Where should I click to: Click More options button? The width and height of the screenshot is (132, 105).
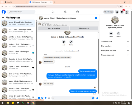pyautogui.click(x=84, y=28)
